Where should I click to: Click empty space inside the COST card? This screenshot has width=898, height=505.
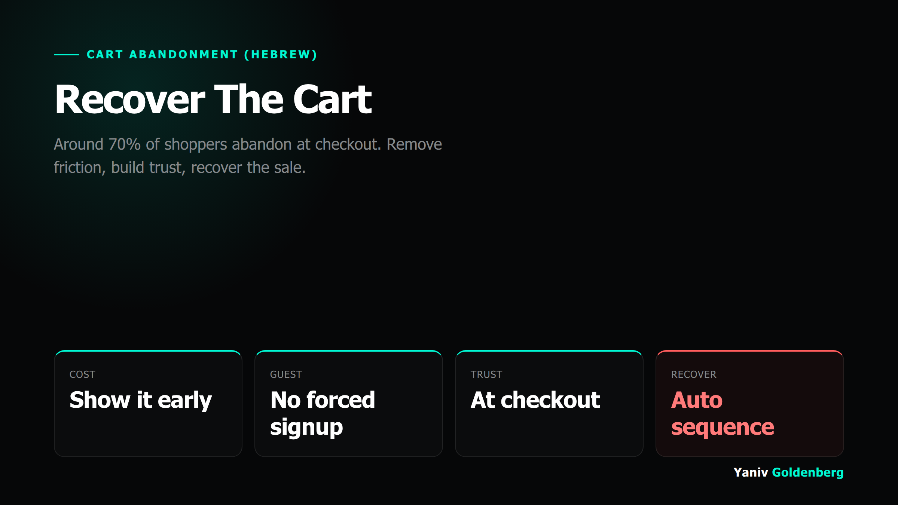[148, 436]
